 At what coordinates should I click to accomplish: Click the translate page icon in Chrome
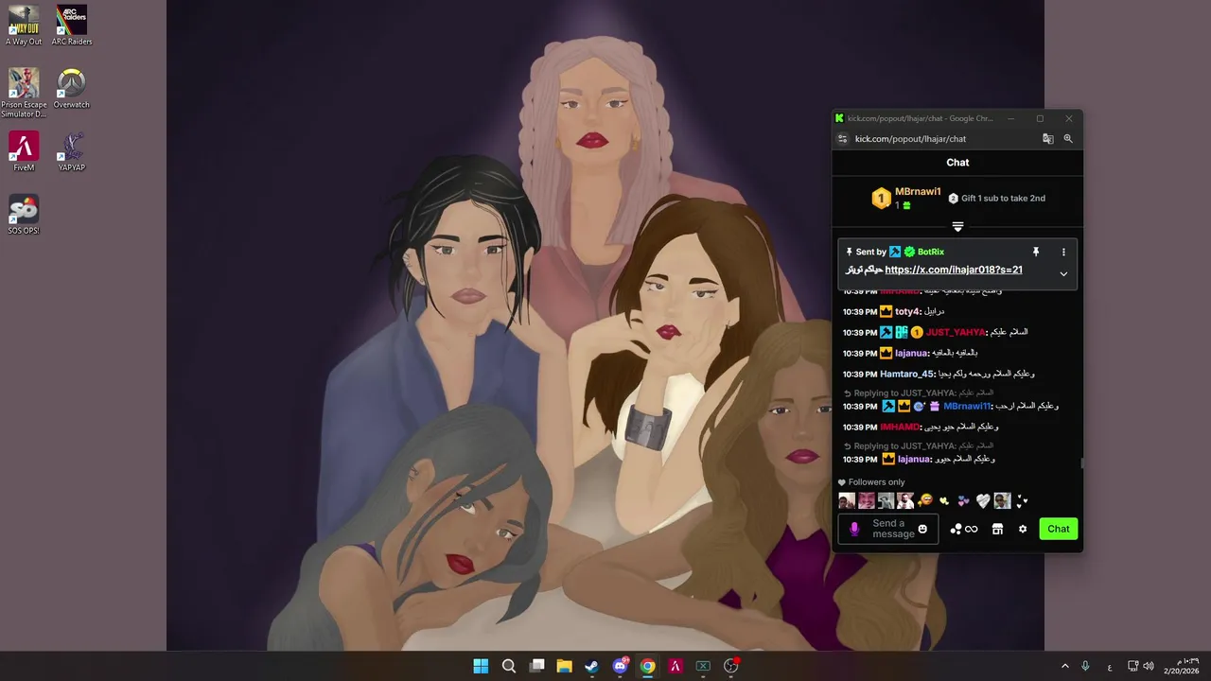[1047, 139]
